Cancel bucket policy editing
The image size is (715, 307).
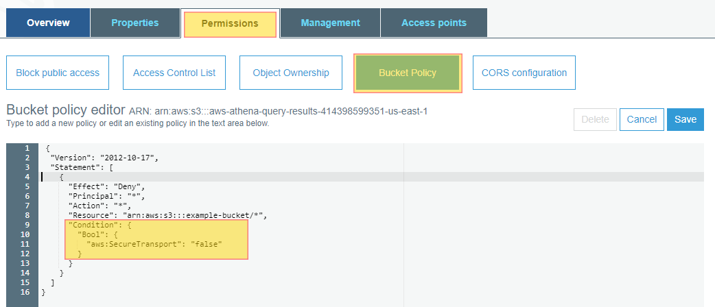click(x=642, y=119)
